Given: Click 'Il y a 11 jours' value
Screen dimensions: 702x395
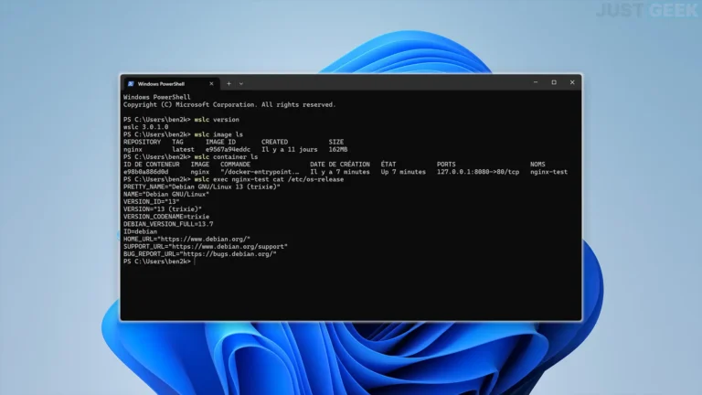Looking at the screenshot, I should [x=289, y=150].
